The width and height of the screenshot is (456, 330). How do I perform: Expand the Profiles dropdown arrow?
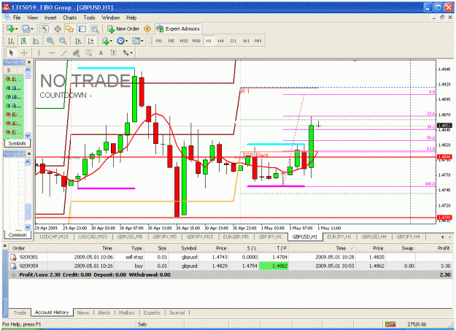[x=31, y=29]
